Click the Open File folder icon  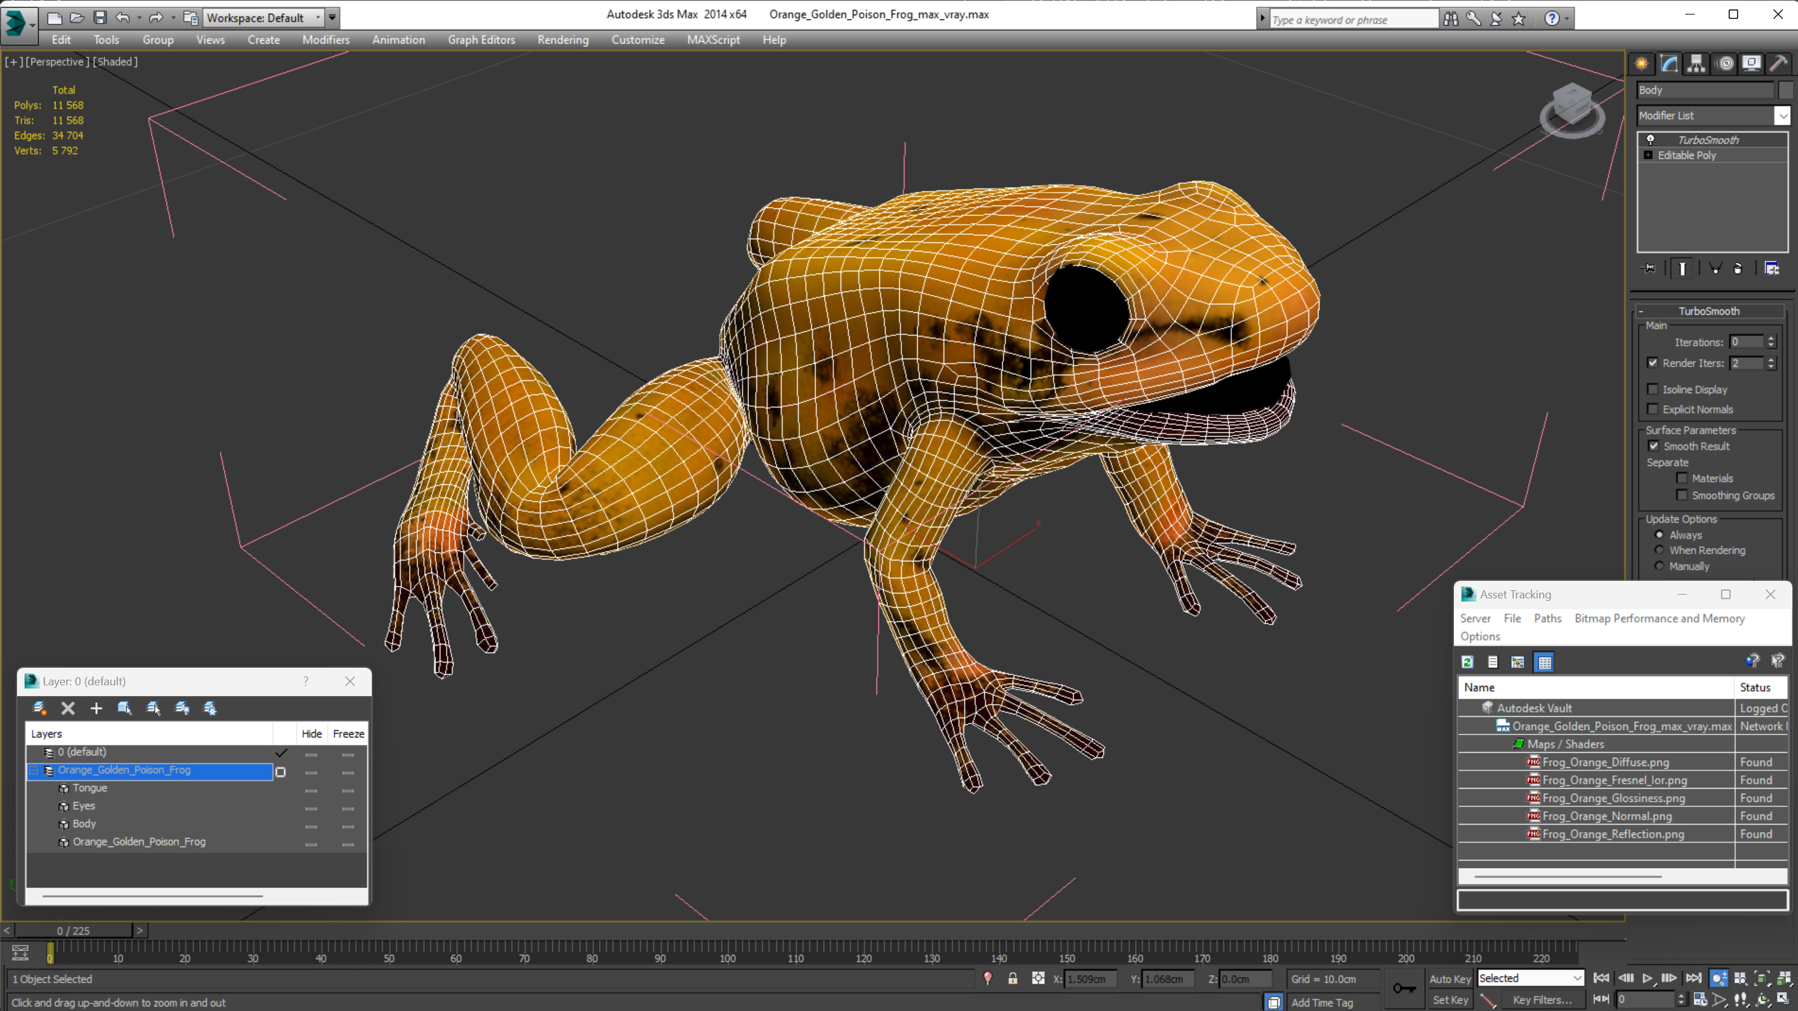coord(77,18)
